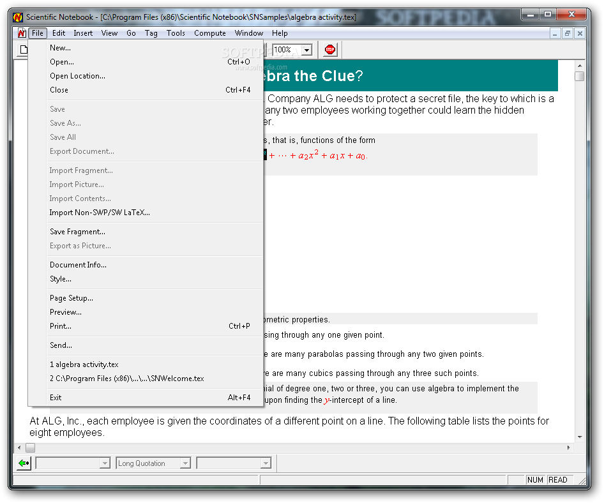Open the Tools menu
This screenshot has height=503, width=604.
click(x=176, y=33)
